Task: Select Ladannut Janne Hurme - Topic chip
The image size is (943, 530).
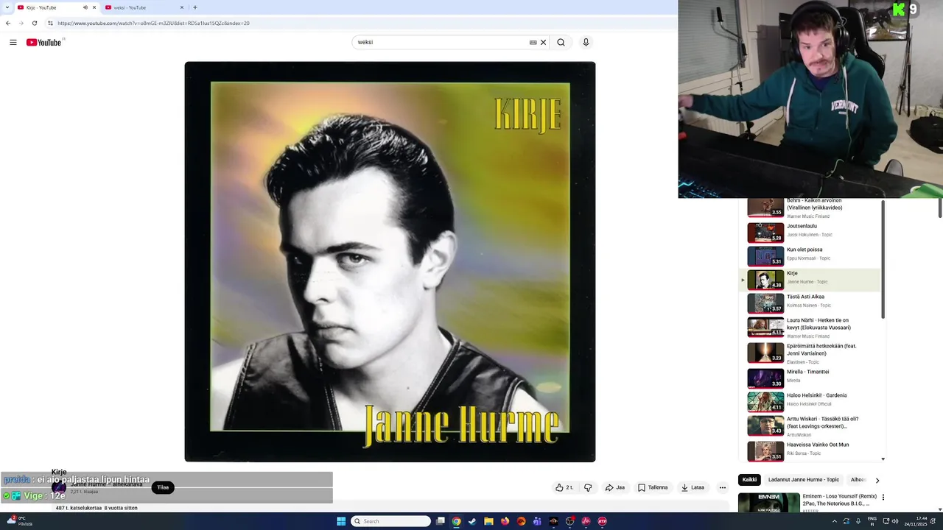Action: coord(804,480)
